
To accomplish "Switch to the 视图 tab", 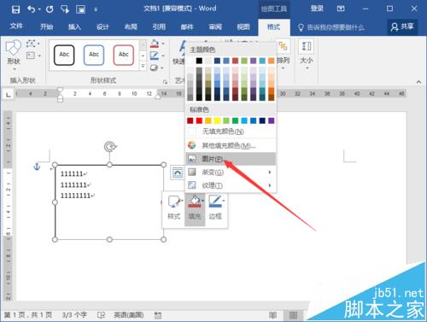I will [243, 26].
